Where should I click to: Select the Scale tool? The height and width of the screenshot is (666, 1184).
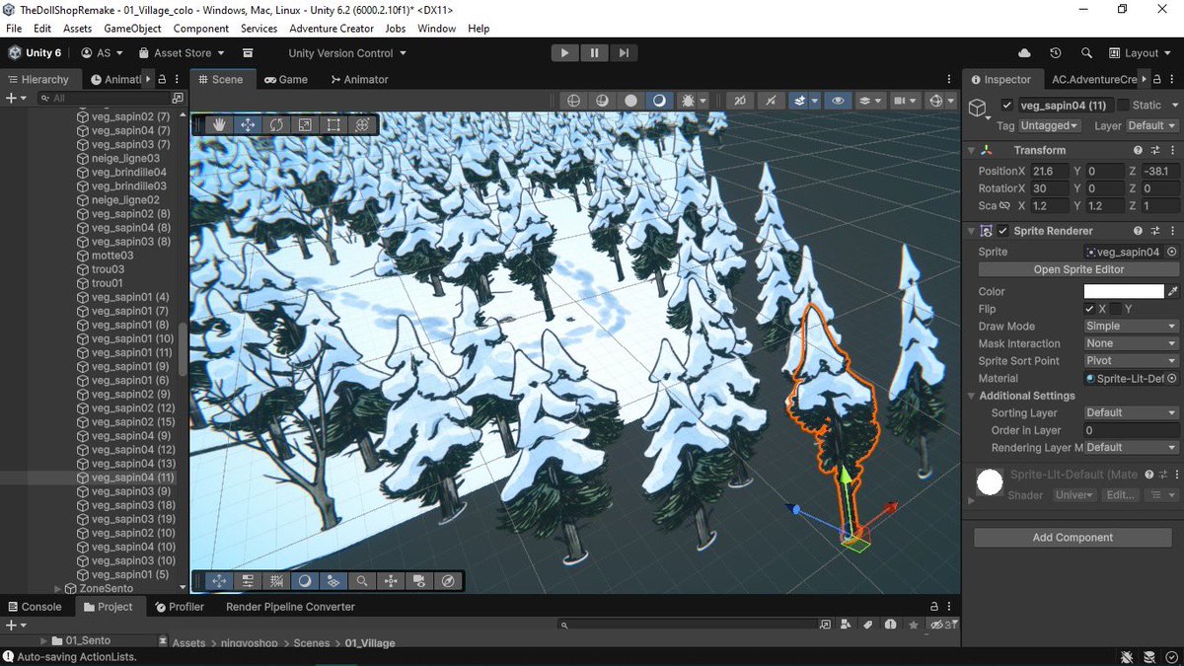(305, 124)
